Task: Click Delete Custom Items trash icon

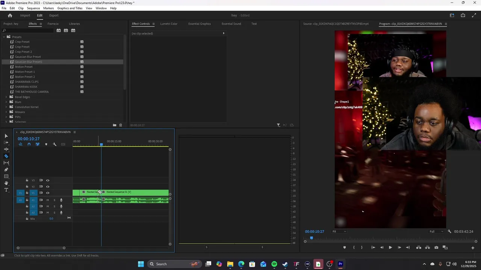Action: 121,125
